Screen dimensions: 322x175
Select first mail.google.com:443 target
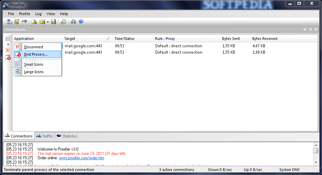tap(84, 46)
